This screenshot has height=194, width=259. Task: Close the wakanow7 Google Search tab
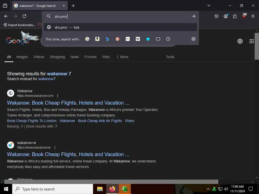tap(63, 6)
